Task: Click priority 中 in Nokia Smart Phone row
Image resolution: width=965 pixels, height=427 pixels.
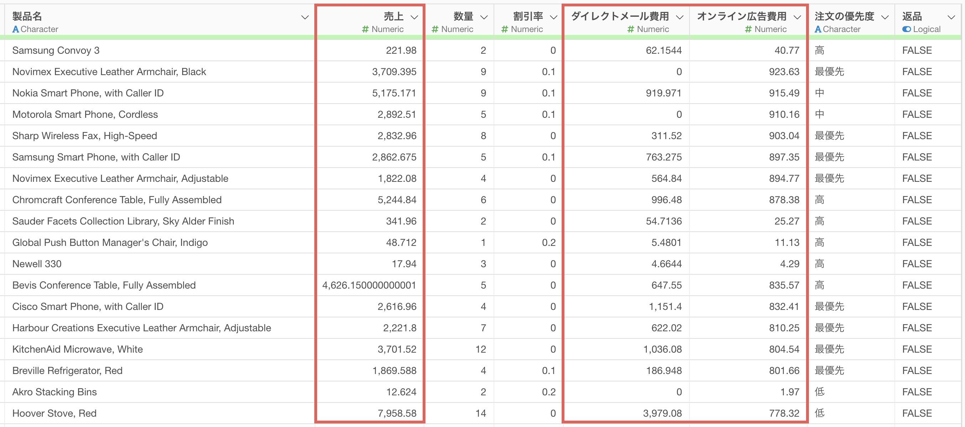Action: coord(819,93)
